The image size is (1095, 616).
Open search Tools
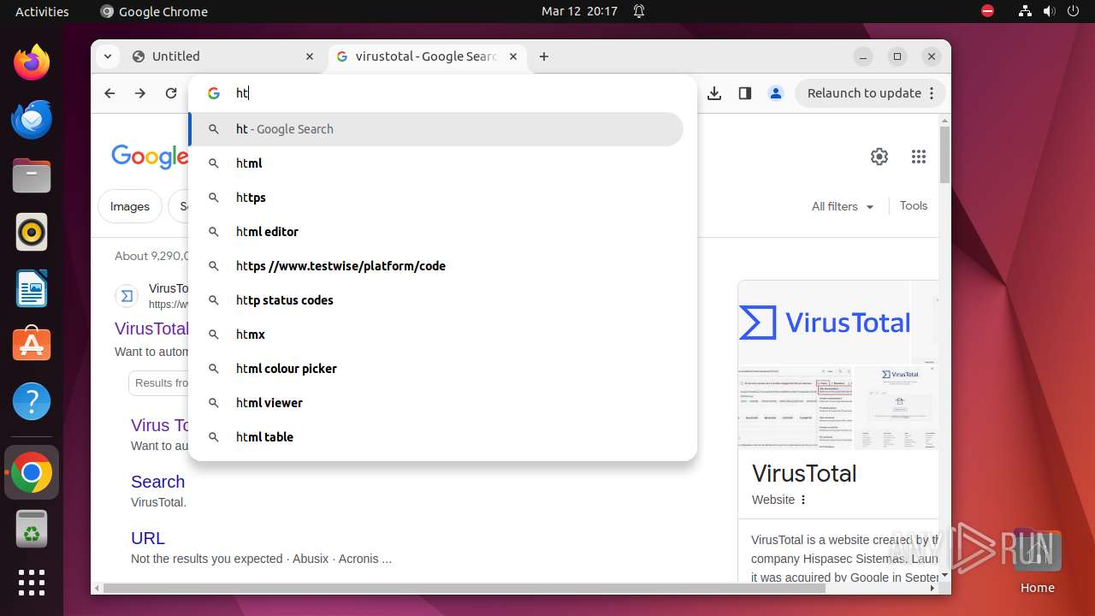pyautogui.click(x=914, y=205)
